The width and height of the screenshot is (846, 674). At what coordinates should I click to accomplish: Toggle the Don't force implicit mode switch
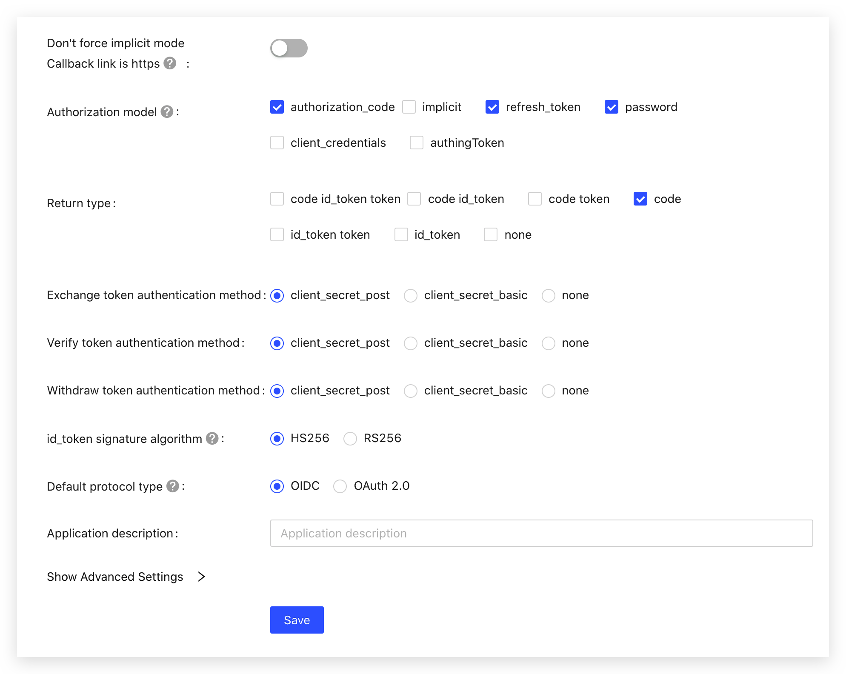[x=289, y=48]
